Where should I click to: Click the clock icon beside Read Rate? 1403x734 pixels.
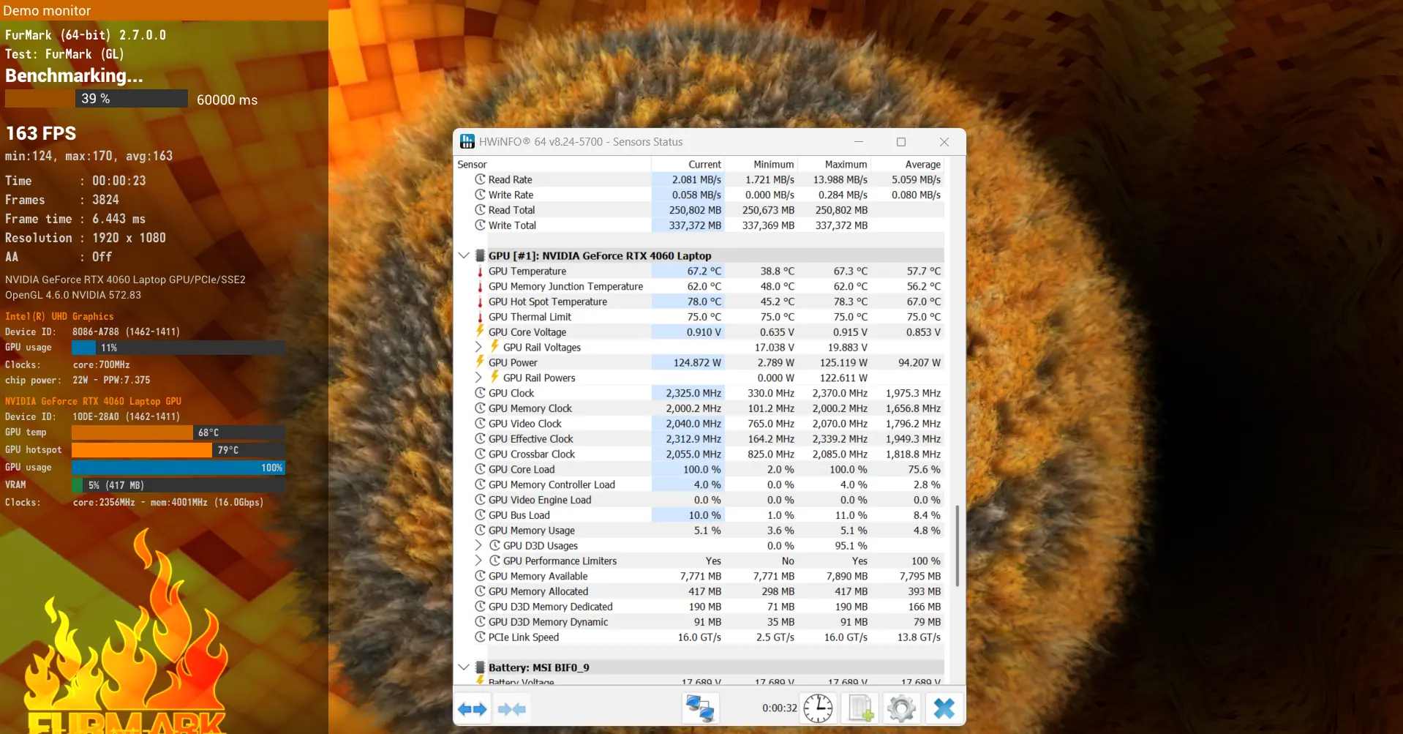tap(480, 179)
